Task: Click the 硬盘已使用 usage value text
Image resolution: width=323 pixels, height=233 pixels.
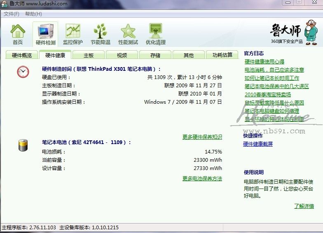Action: click(185, 77)
